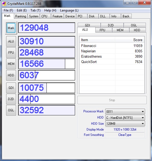The width and height of the screenshot is (152, 161).
Task: Click the D2D benchmark button
Action: 11,99
